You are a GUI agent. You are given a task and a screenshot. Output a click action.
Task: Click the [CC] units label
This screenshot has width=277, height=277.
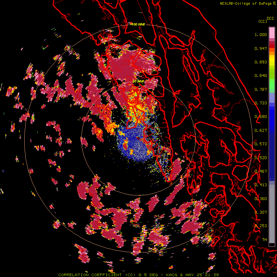(263, 21)
